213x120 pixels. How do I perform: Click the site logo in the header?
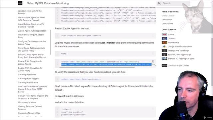[x=20, y=3]
